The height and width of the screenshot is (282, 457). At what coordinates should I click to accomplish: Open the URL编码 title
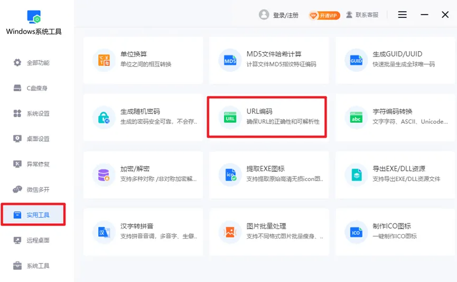point(259,111)
